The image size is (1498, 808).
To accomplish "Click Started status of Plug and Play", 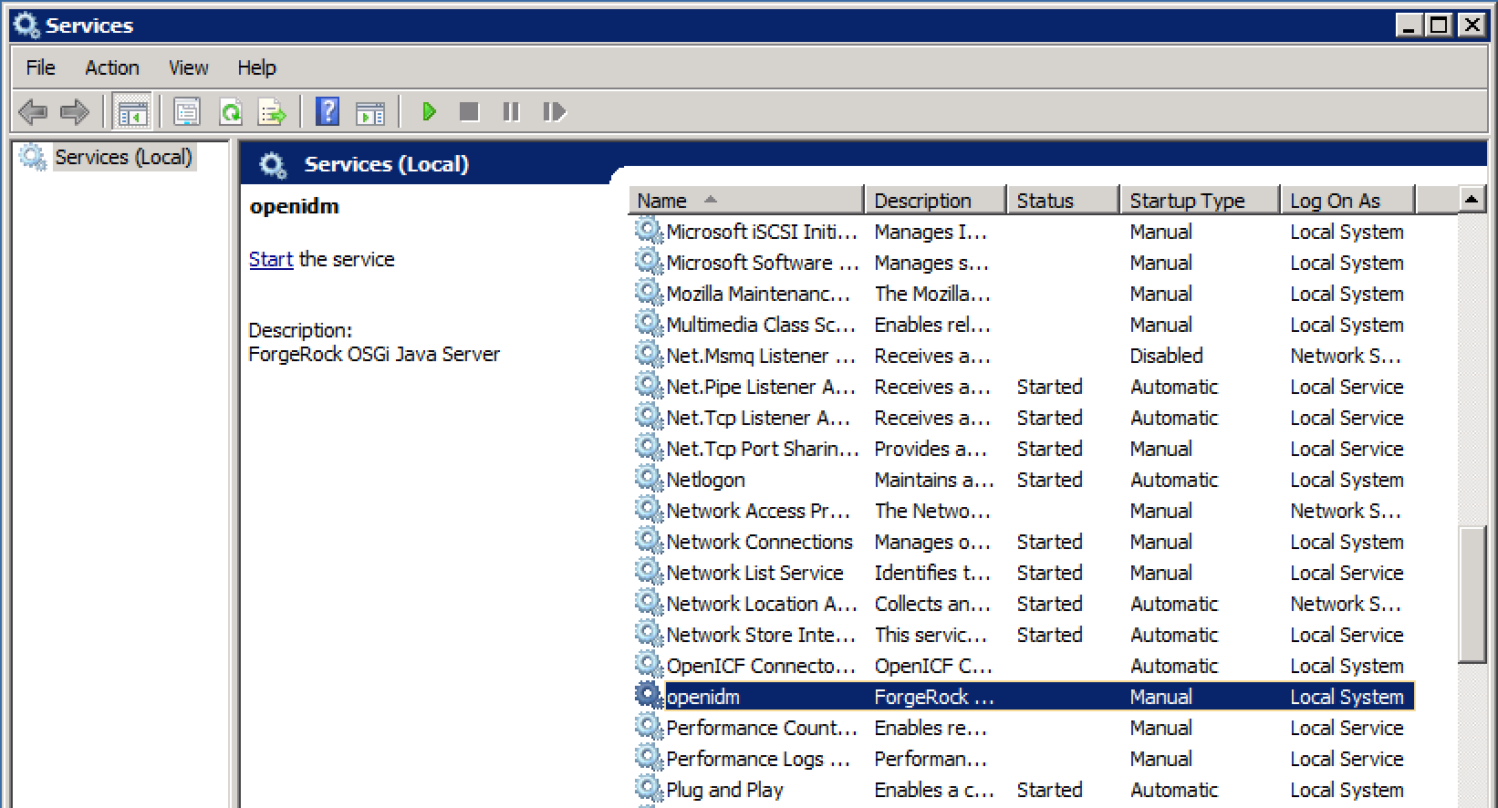I will [x=1050, y=790].
